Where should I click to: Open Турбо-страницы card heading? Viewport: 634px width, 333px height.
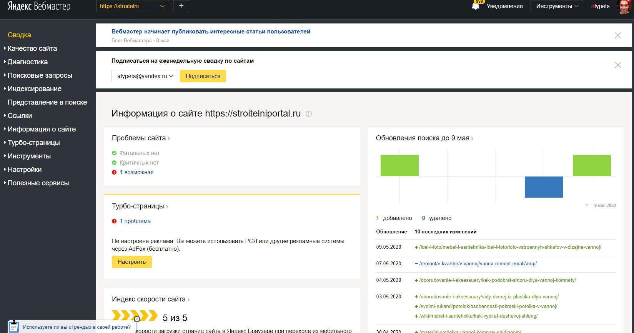140,206
